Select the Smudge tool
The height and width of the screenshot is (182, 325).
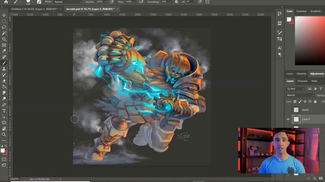[4, 93]
